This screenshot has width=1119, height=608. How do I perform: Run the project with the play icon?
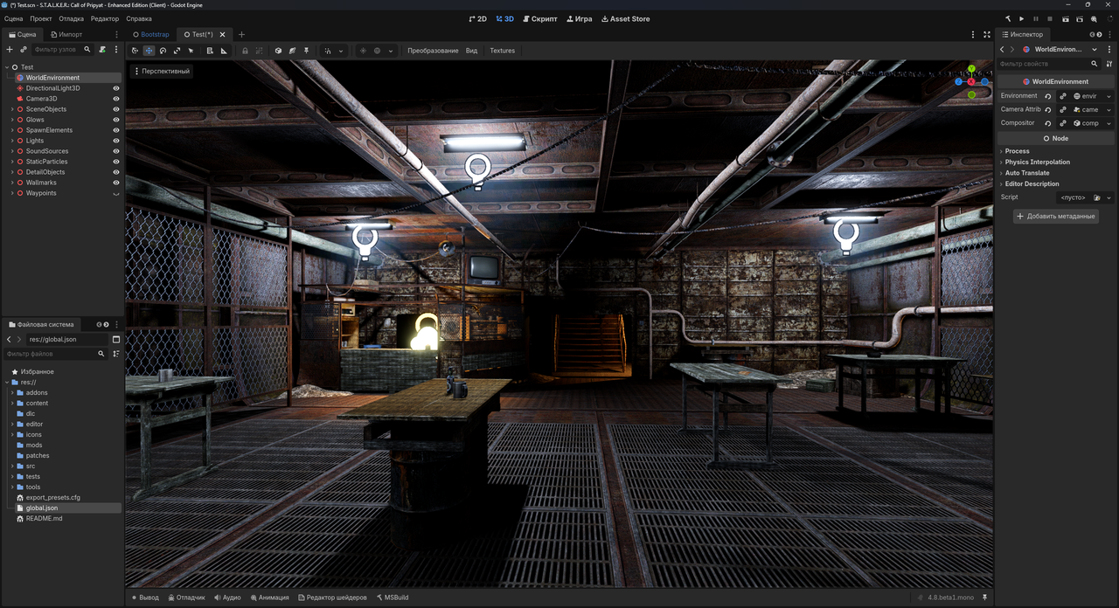(x=1021, y=18)
